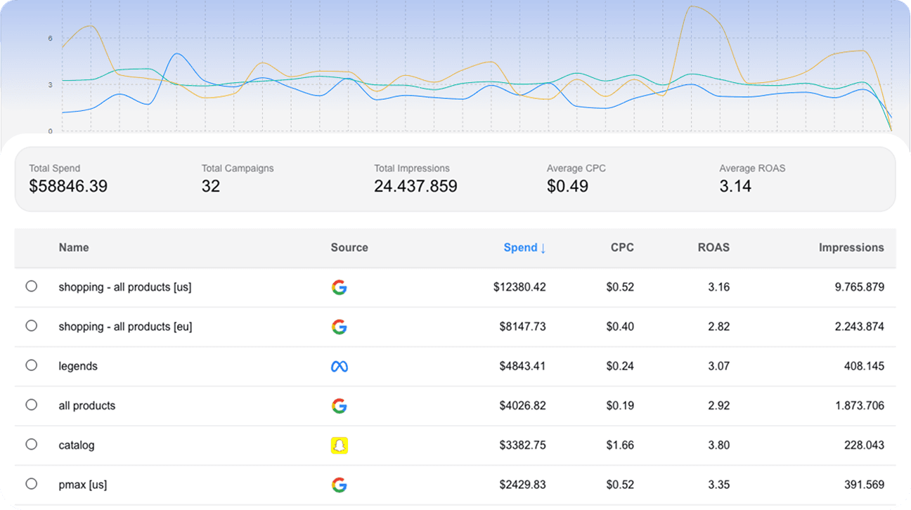Sort the table by the Impressions column

coord(851,247)
